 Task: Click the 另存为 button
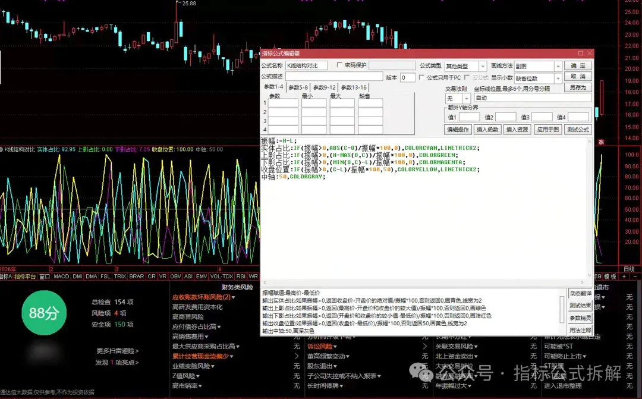tap(578, 87)
